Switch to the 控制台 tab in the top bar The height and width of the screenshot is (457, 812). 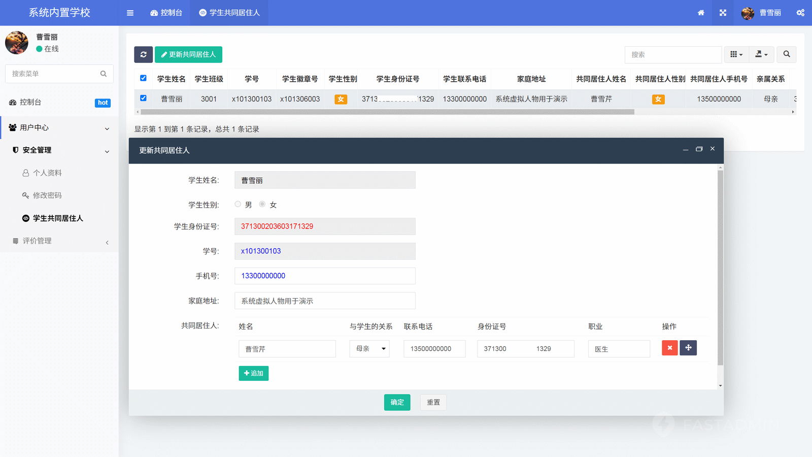[x=166, y=13]
